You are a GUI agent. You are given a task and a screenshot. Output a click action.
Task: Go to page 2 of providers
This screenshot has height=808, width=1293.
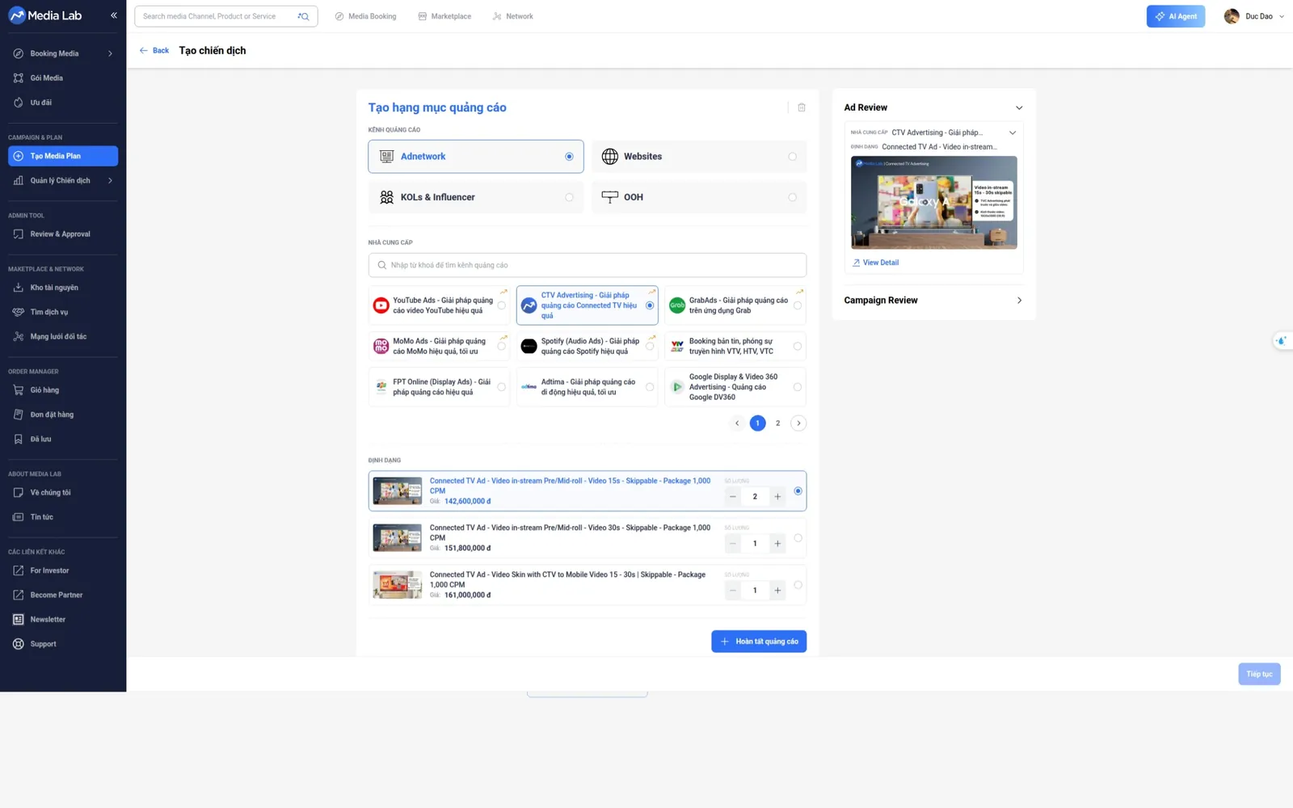click(x=778, y=423)
